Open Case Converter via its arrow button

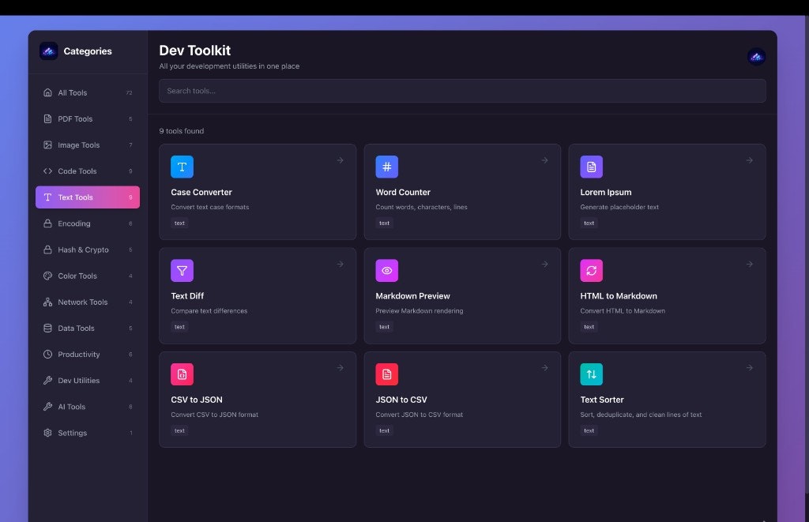340,159
